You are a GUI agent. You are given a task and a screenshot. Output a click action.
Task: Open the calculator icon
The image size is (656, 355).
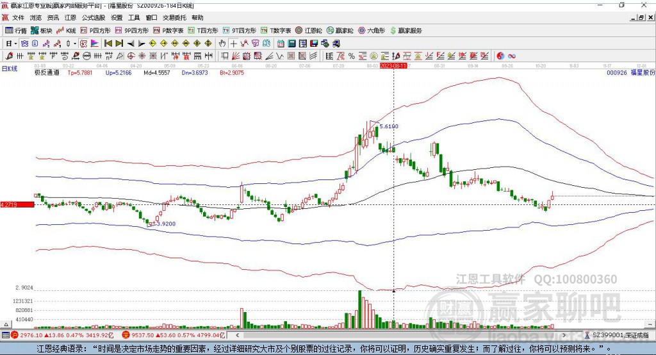291,44
